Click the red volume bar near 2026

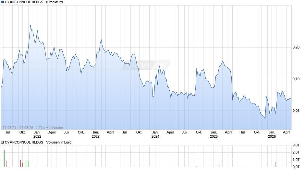click(x=275, y=165)
